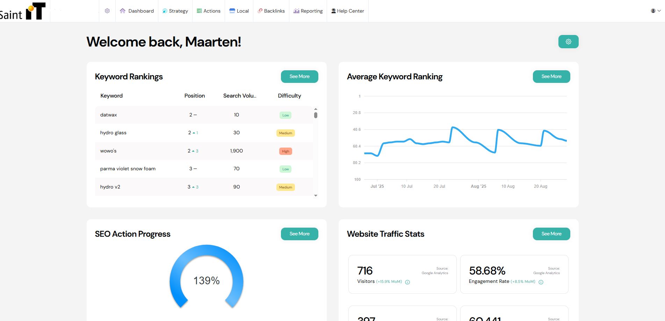Image resolution: width=665 pixels, height=321 pixels.
Task: Click the Welcome back, Maarten! heading
Action: (x=164, y=42)
